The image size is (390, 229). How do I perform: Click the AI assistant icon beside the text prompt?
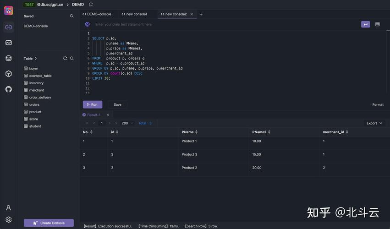pyautogui.click(x=87, y=24)
